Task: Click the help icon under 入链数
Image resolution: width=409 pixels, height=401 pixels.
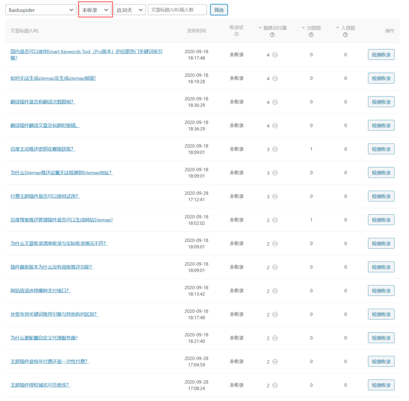Action: [345, 35]
